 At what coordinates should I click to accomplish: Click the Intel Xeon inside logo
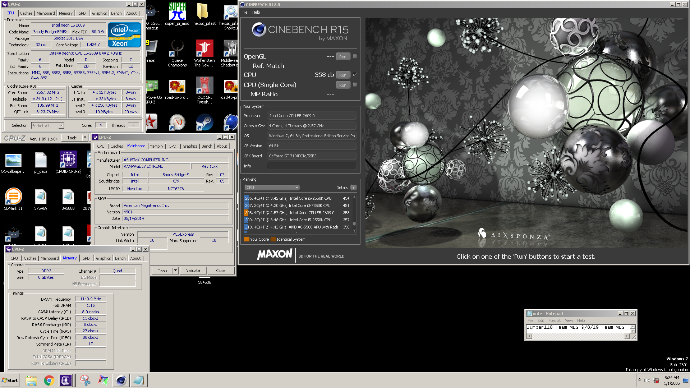pyautogui.click(x=124, y=35)
